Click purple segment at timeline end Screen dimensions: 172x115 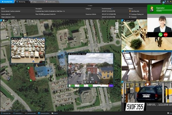[111, 86]
